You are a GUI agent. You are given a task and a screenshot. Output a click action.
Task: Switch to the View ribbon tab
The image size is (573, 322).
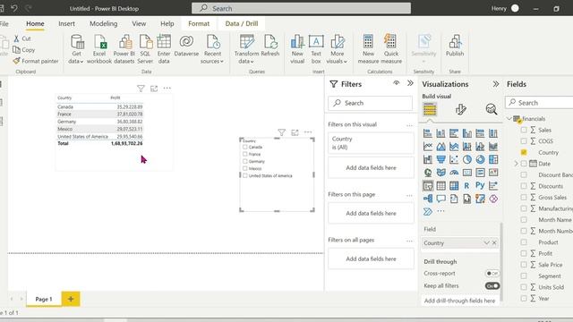tap(139, 23)
